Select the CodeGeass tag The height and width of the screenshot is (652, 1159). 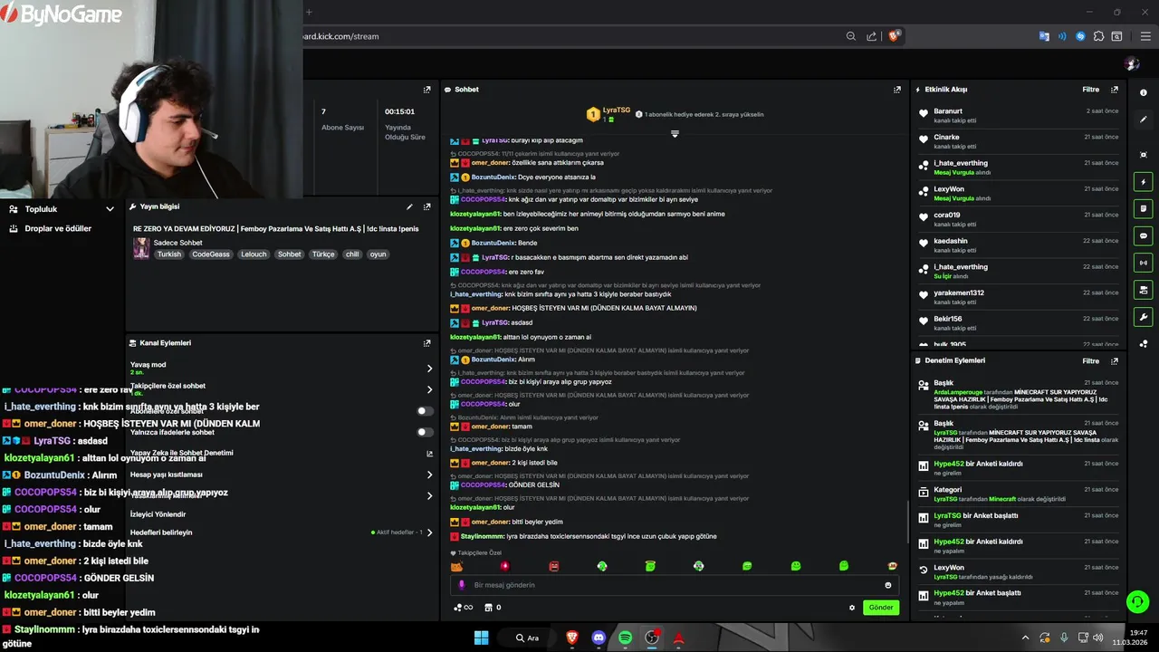coord(211,254)
